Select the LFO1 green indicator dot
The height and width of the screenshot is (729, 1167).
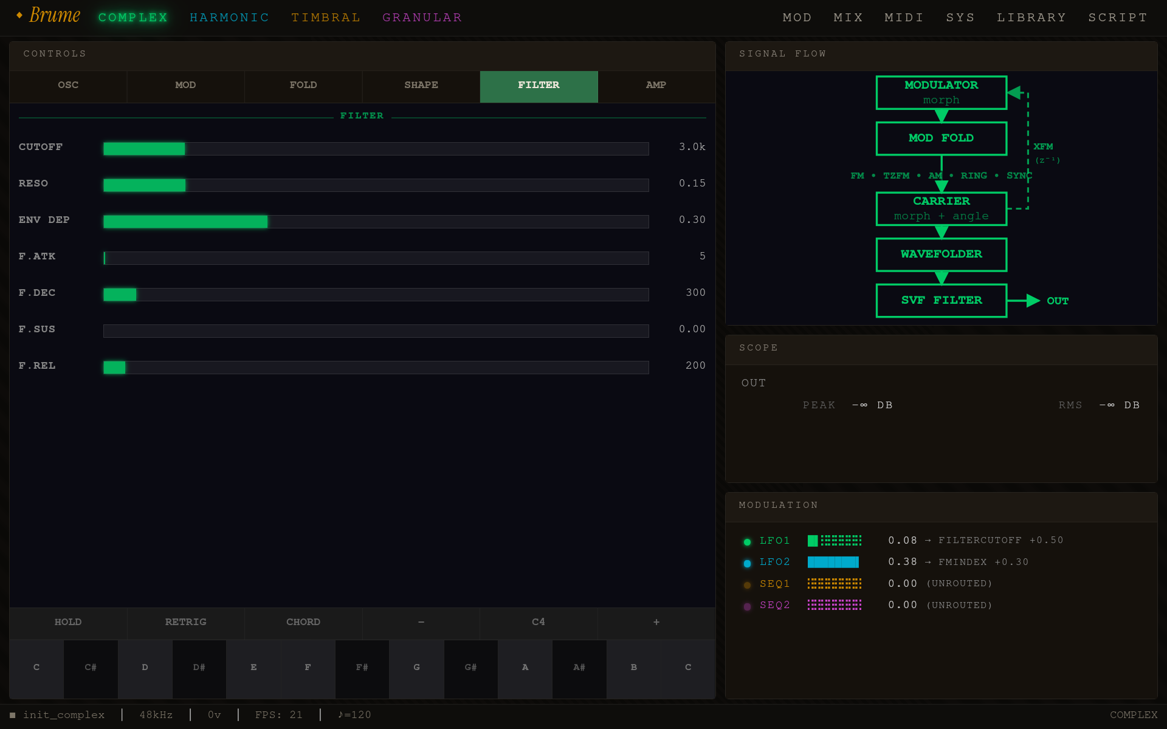[747, 542]
